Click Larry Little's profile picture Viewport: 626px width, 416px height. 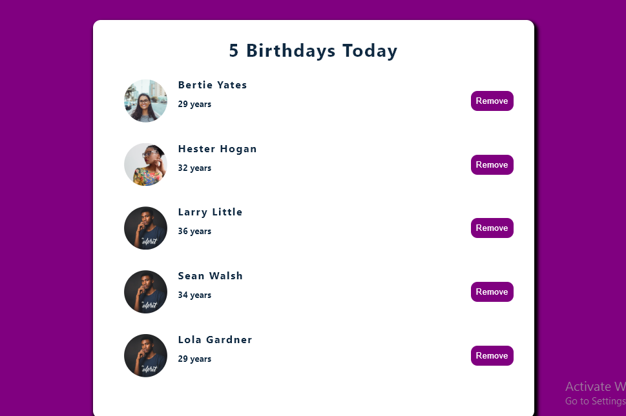[145, 228]
